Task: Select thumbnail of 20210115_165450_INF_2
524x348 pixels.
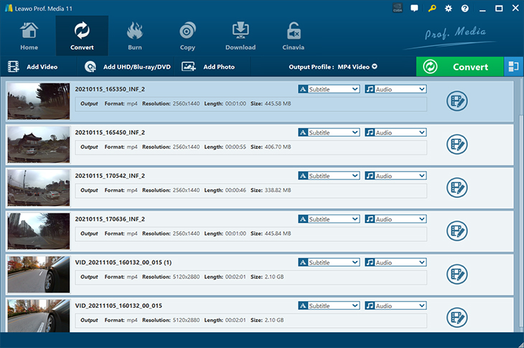Action: point(39,145)
